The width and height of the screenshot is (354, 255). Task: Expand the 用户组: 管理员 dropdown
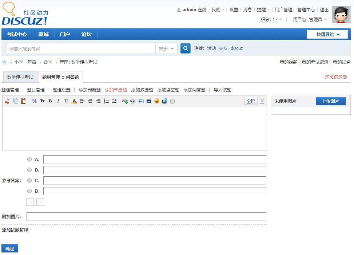click(310, 20)
